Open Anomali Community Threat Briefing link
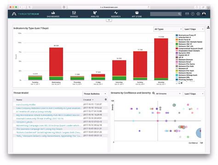 pyautogui.click(x=40, y=118)
